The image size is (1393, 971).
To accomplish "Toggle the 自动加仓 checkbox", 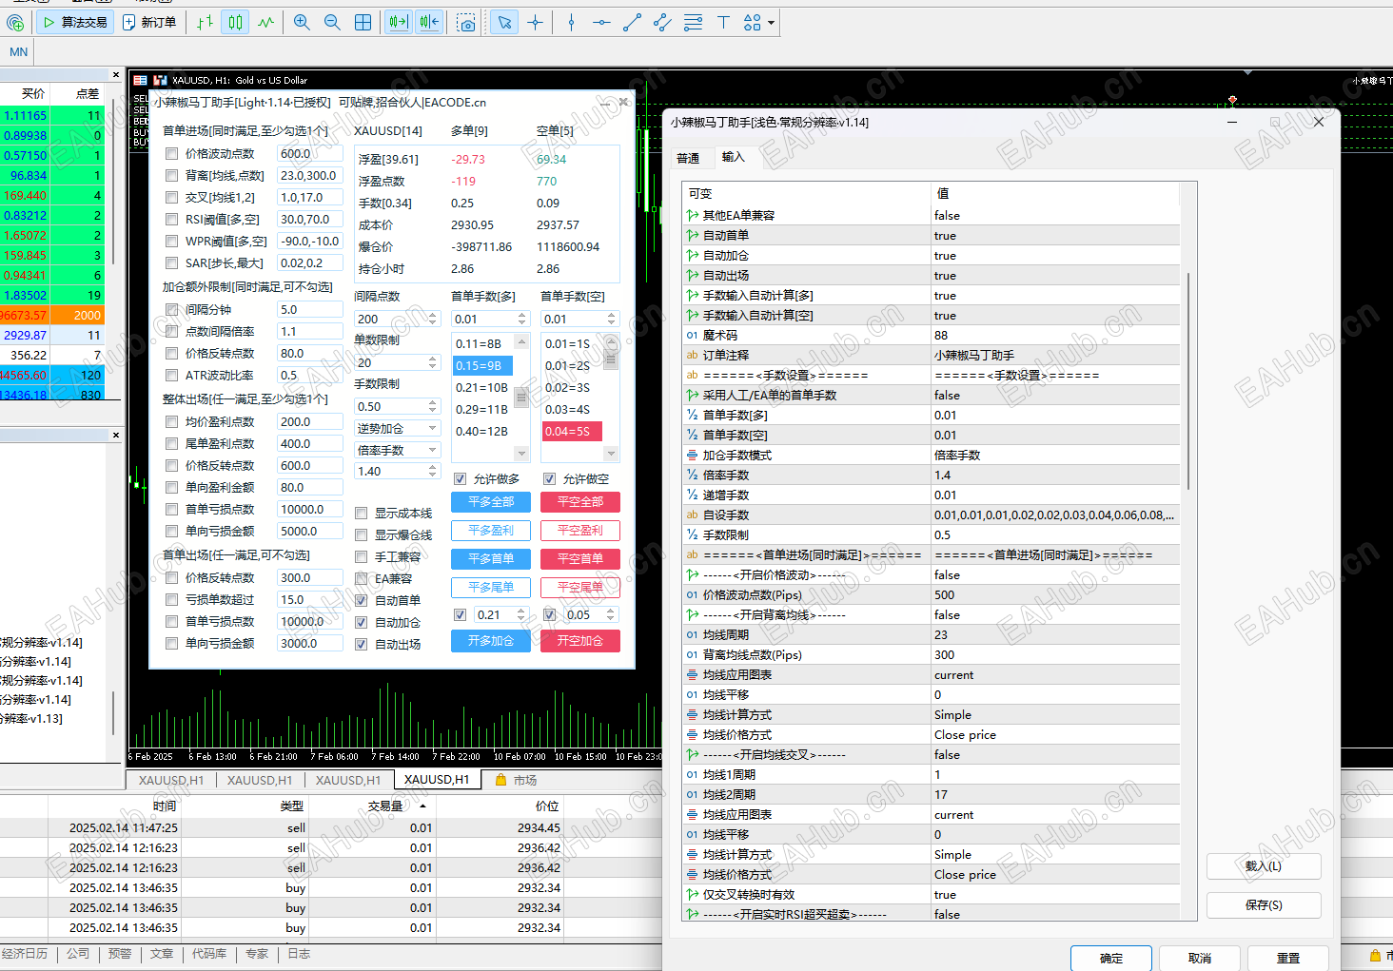I will pyautogui.click(x=362, y=623).
